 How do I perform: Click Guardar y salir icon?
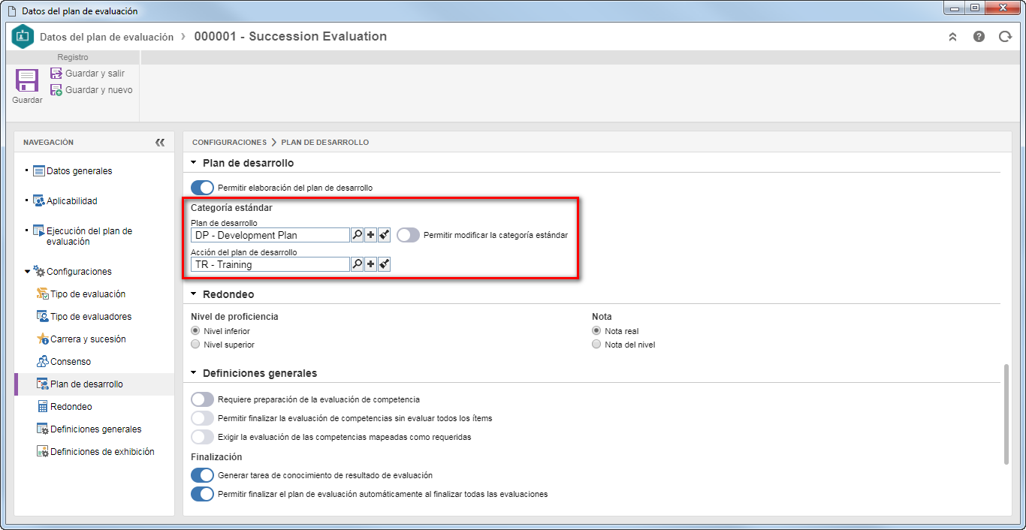56,74
